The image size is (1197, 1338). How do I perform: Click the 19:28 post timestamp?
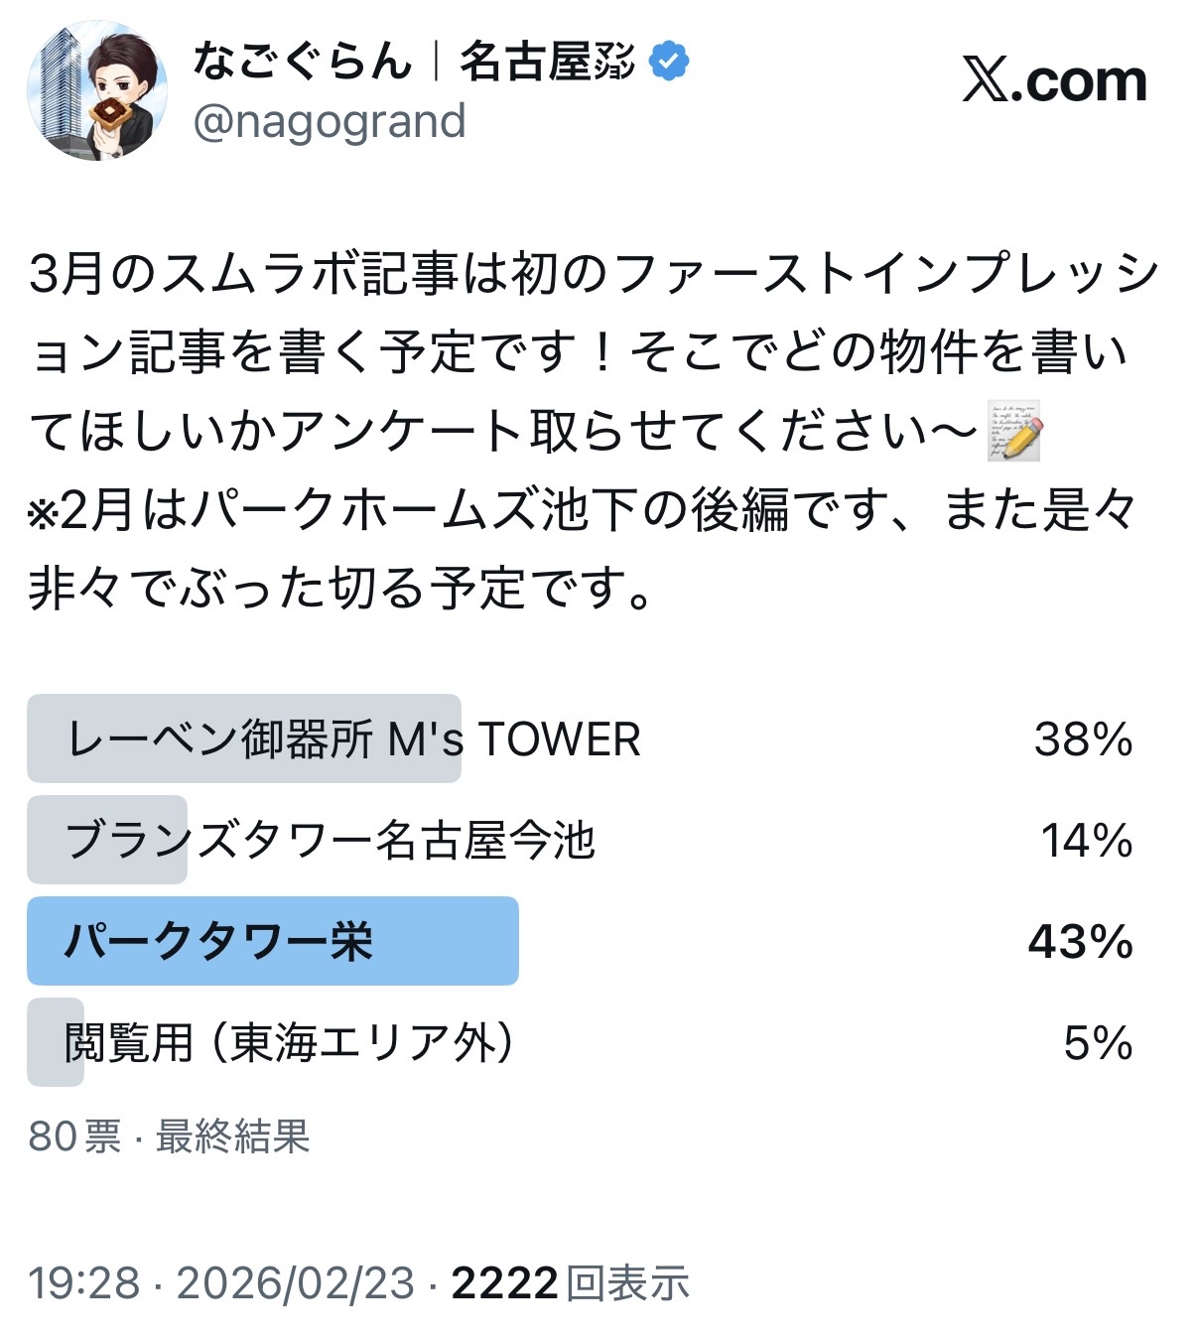point(83,1283)
